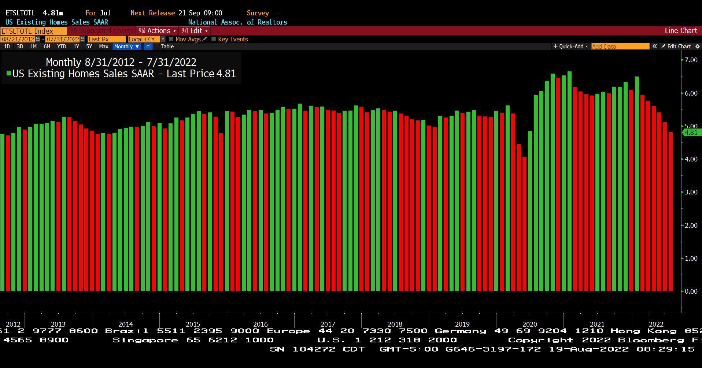
Task: Click the Edit Chart pencil button
Action: click(x=676, y=47)
